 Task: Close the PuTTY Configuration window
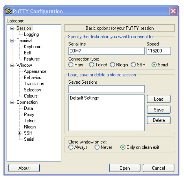(x=173, y=11)
